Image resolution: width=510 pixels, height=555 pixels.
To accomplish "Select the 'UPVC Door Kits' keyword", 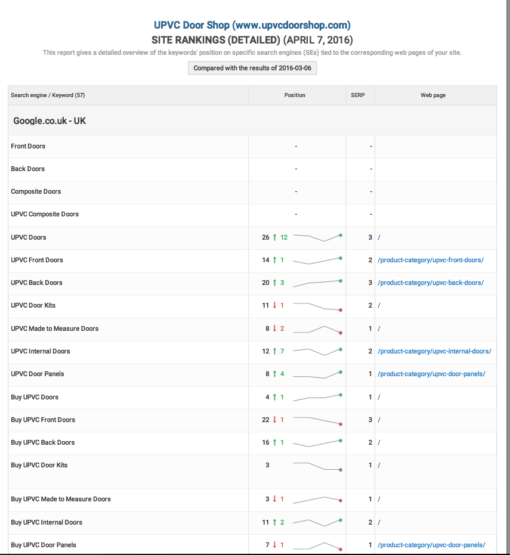I will tap(33, 305).
